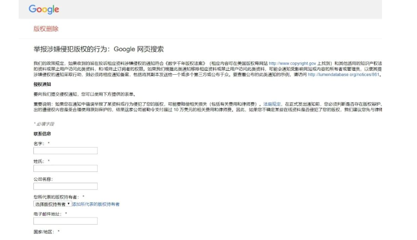Click the 您所代表的版权持有者 label

56,197
